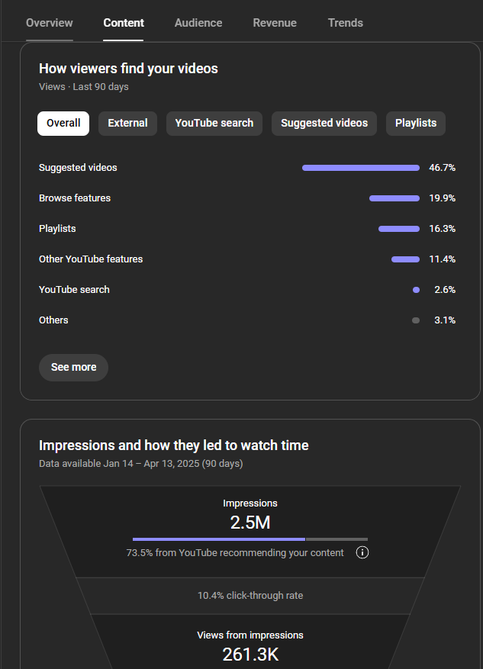Viewport: 483px width, 669px height.
Task: Select the Content tab
Action: point(124,23)
